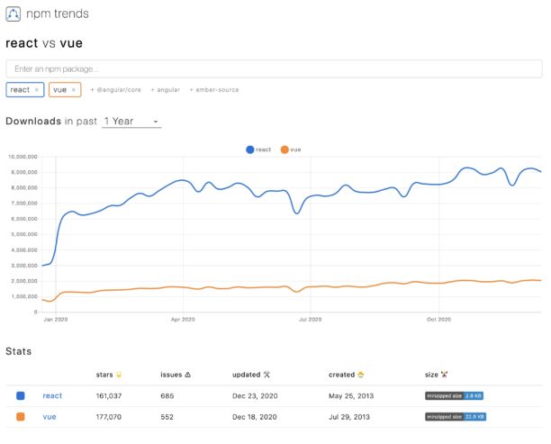551x444 pixels.
Task: Click the Stats section heading
Action: (19, 351)
